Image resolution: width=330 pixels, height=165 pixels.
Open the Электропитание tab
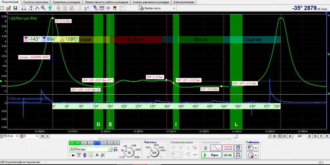click(183, 2)
